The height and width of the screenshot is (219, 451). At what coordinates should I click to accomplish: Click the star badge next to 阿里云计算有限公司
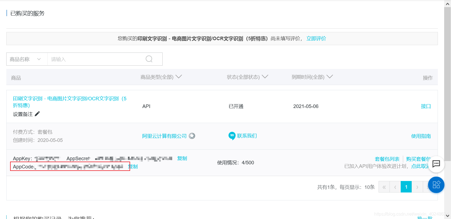click(192, 136)
